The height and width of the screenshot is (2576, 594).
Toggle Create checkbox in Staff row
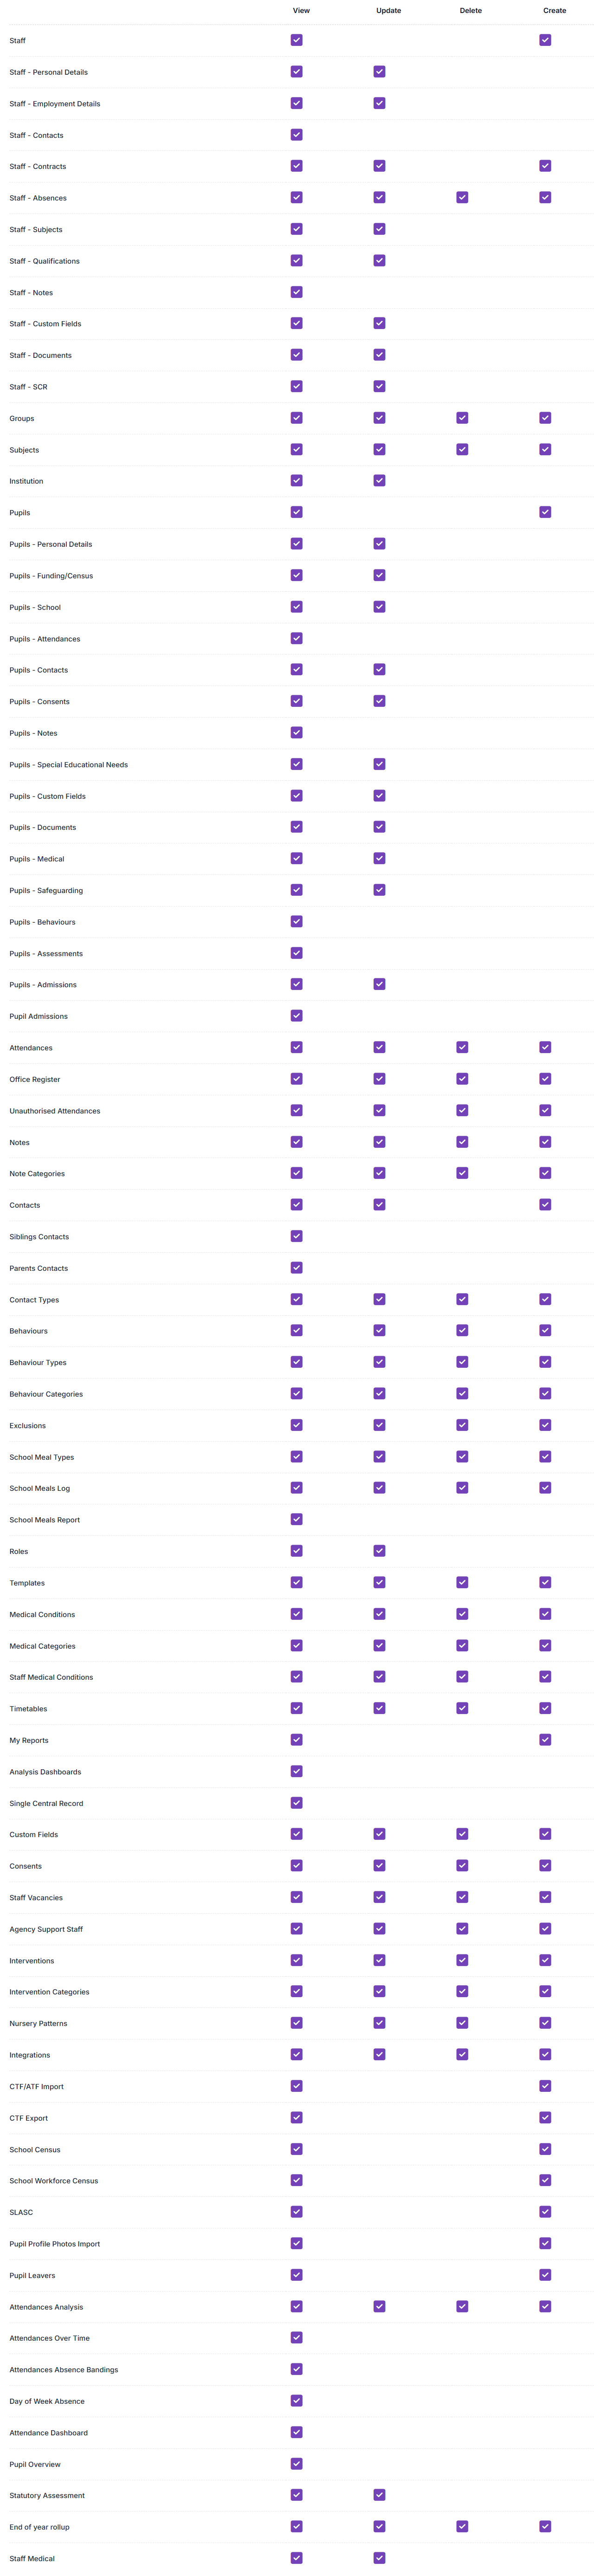(545, 40)
